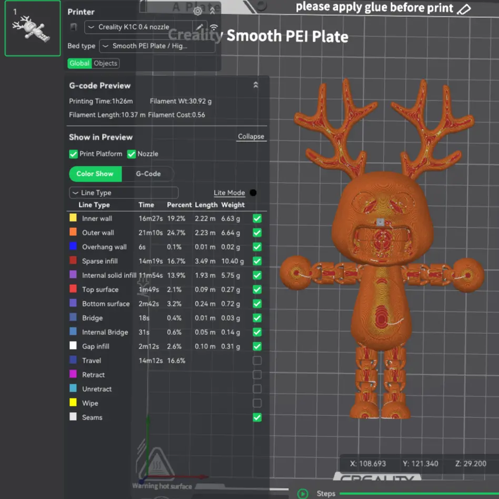Viewport: 499px width, 499px height.
Task: Toggle Overhang wall visibility checkbox
Action: tap(257, 247)
